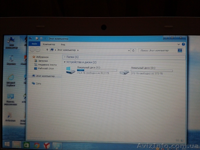
Task: Launch Google Chrome from taskbar
Action: tap(37, 145)
